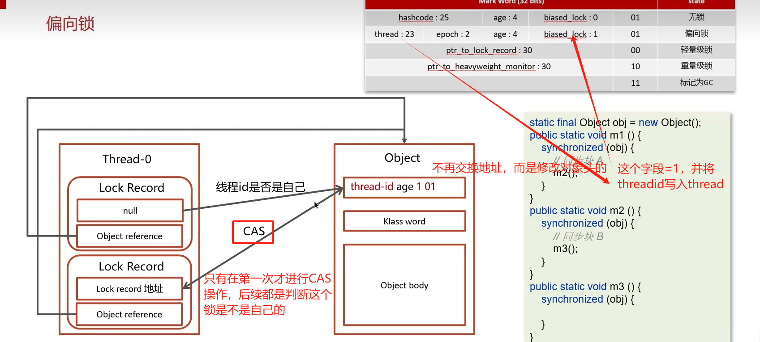This screenshot has width=760, height=342.
Task: Click the 'null' box in Lock Record
Action: (x=130, y=211)
